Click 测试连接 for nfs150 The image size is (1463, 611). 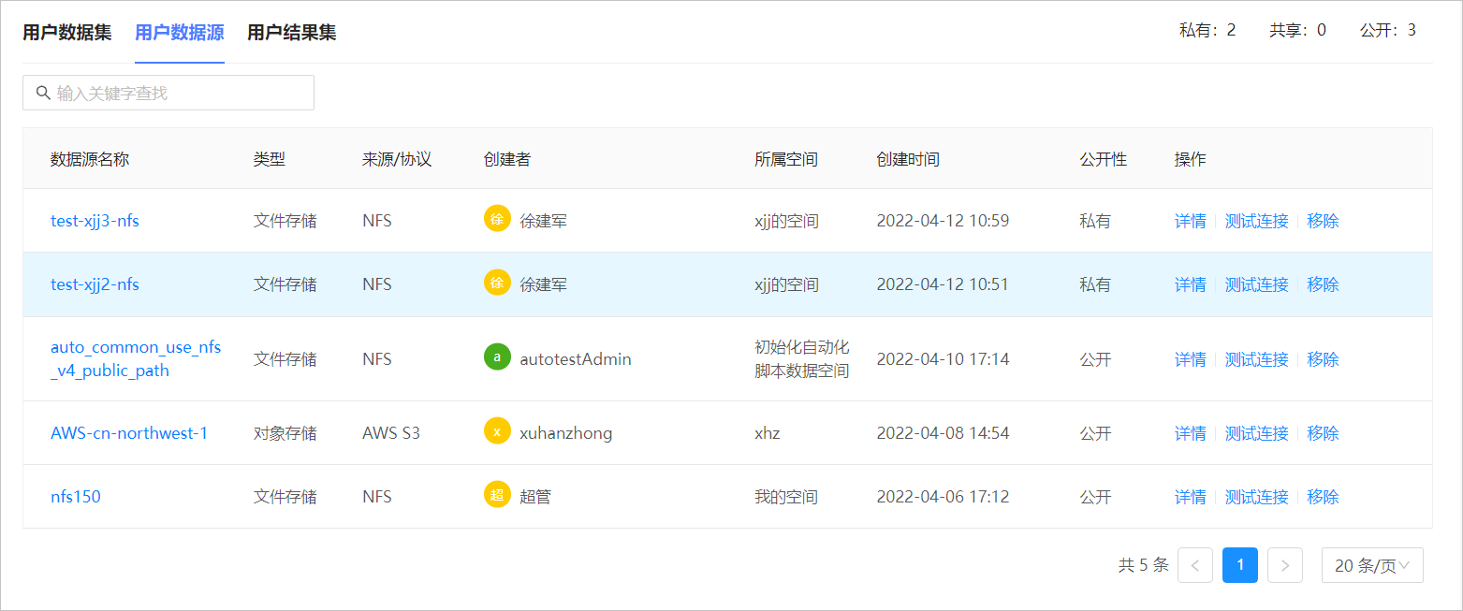point(1257,497)
